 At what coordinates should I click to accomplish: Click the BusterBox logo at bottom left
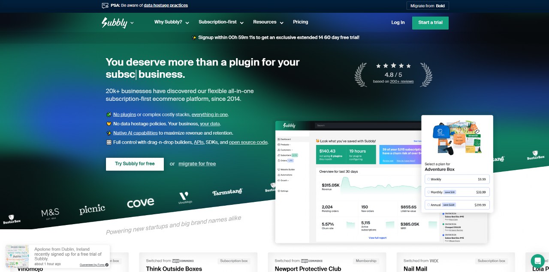click(x=12, y=219)
